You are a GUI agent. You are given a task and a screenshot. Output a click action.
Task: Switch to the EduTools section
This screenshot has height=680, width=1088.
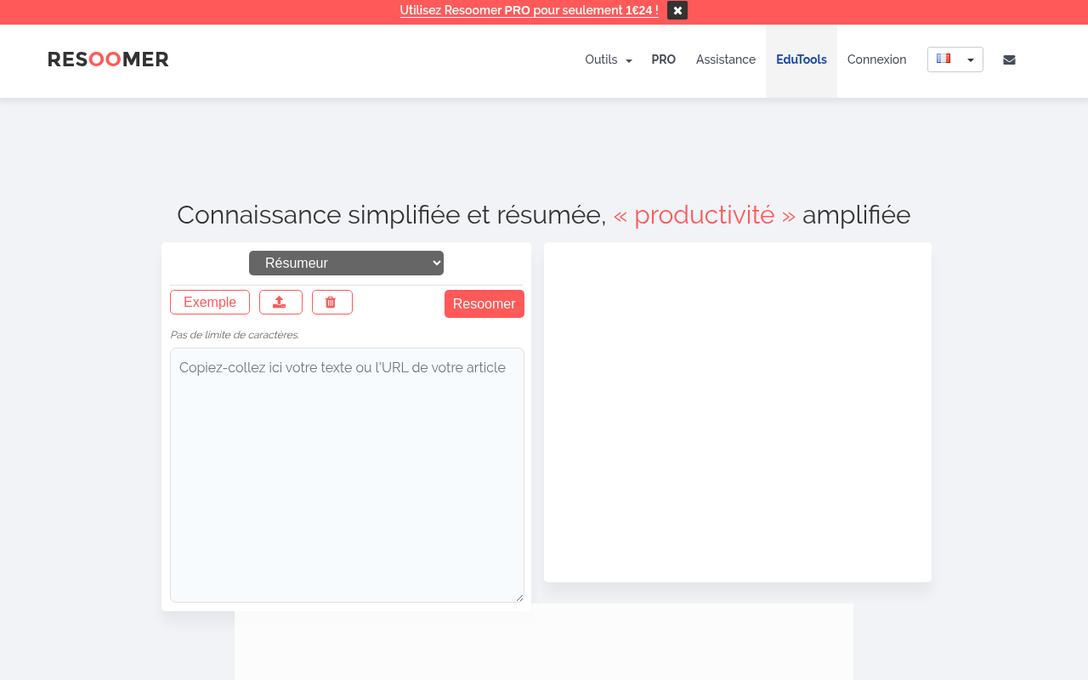(x=801, y=59)
